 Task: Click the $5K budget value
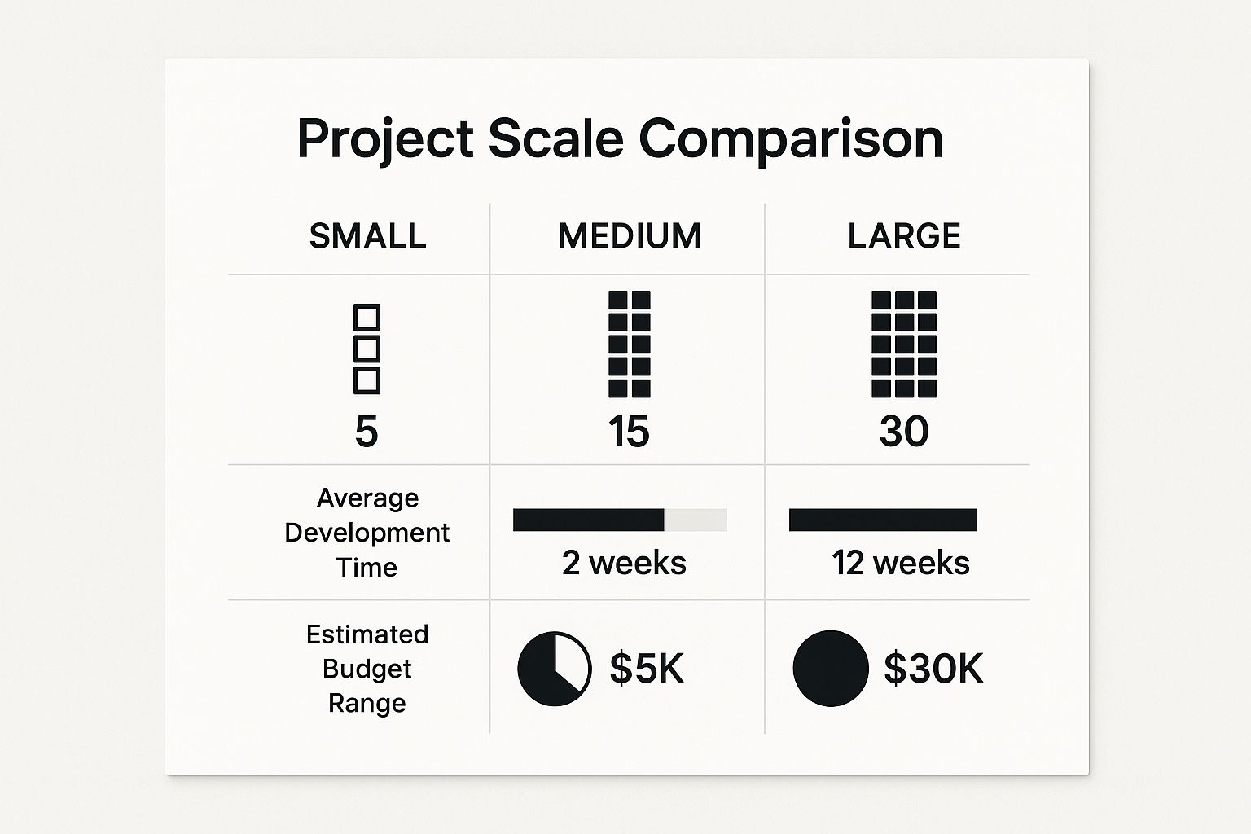[647, 668]
